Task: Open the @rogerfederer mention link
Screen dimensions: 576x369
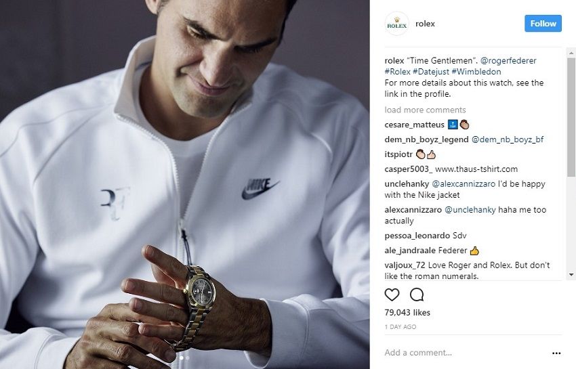Action: click(x=508, y=60)
